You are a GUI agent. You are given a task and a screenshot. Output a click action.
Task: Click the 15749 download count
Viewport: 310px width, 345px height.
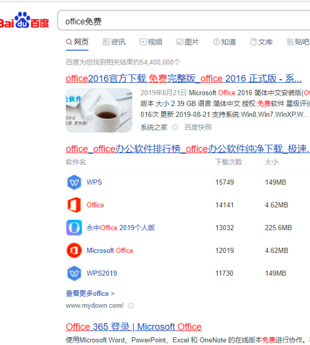224,182
